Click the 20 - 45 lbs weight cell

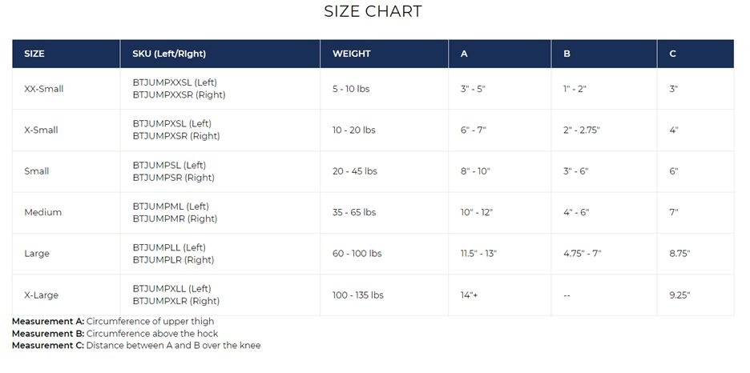(354, 171)
